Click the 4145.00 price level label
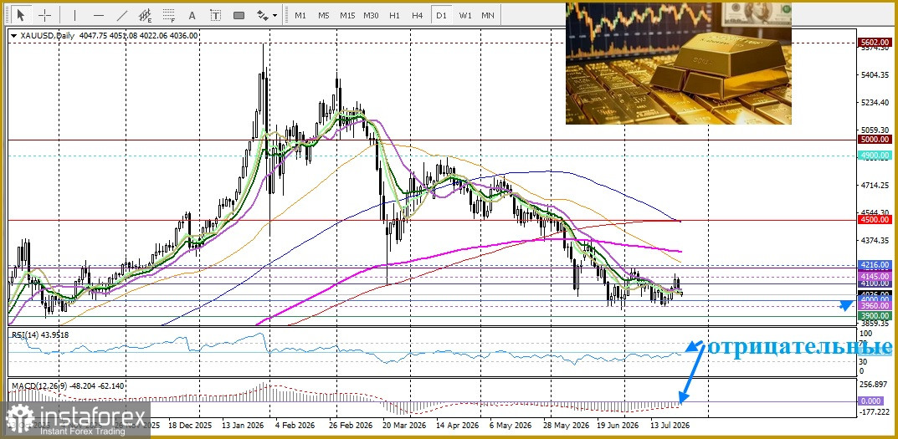 875,277
